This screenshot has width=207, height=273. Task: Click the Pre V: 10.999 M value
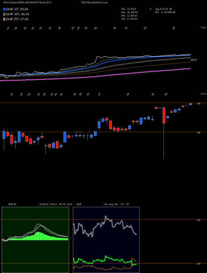click(x=165, y=12)
